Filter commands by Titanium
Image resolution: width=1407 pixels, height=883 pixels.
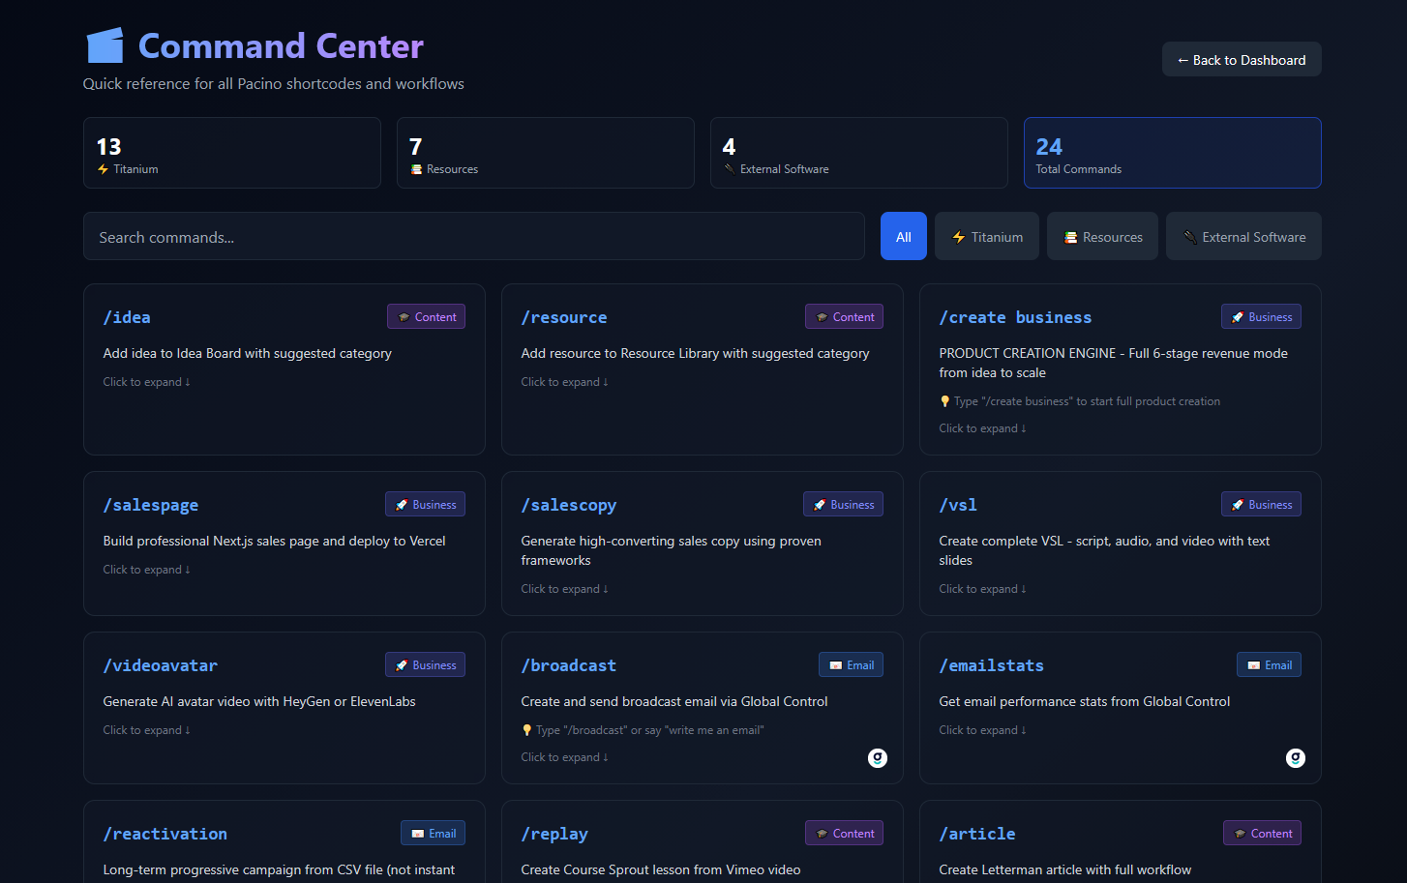[x=986, y=237]
